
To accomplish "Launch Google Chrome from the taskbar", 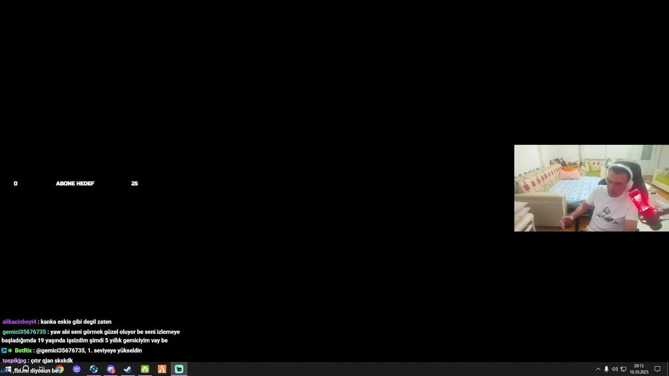I will 60,369.
